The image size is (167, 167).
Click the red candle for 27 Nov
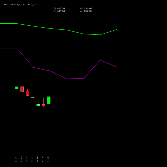click(x=22, y=89)
